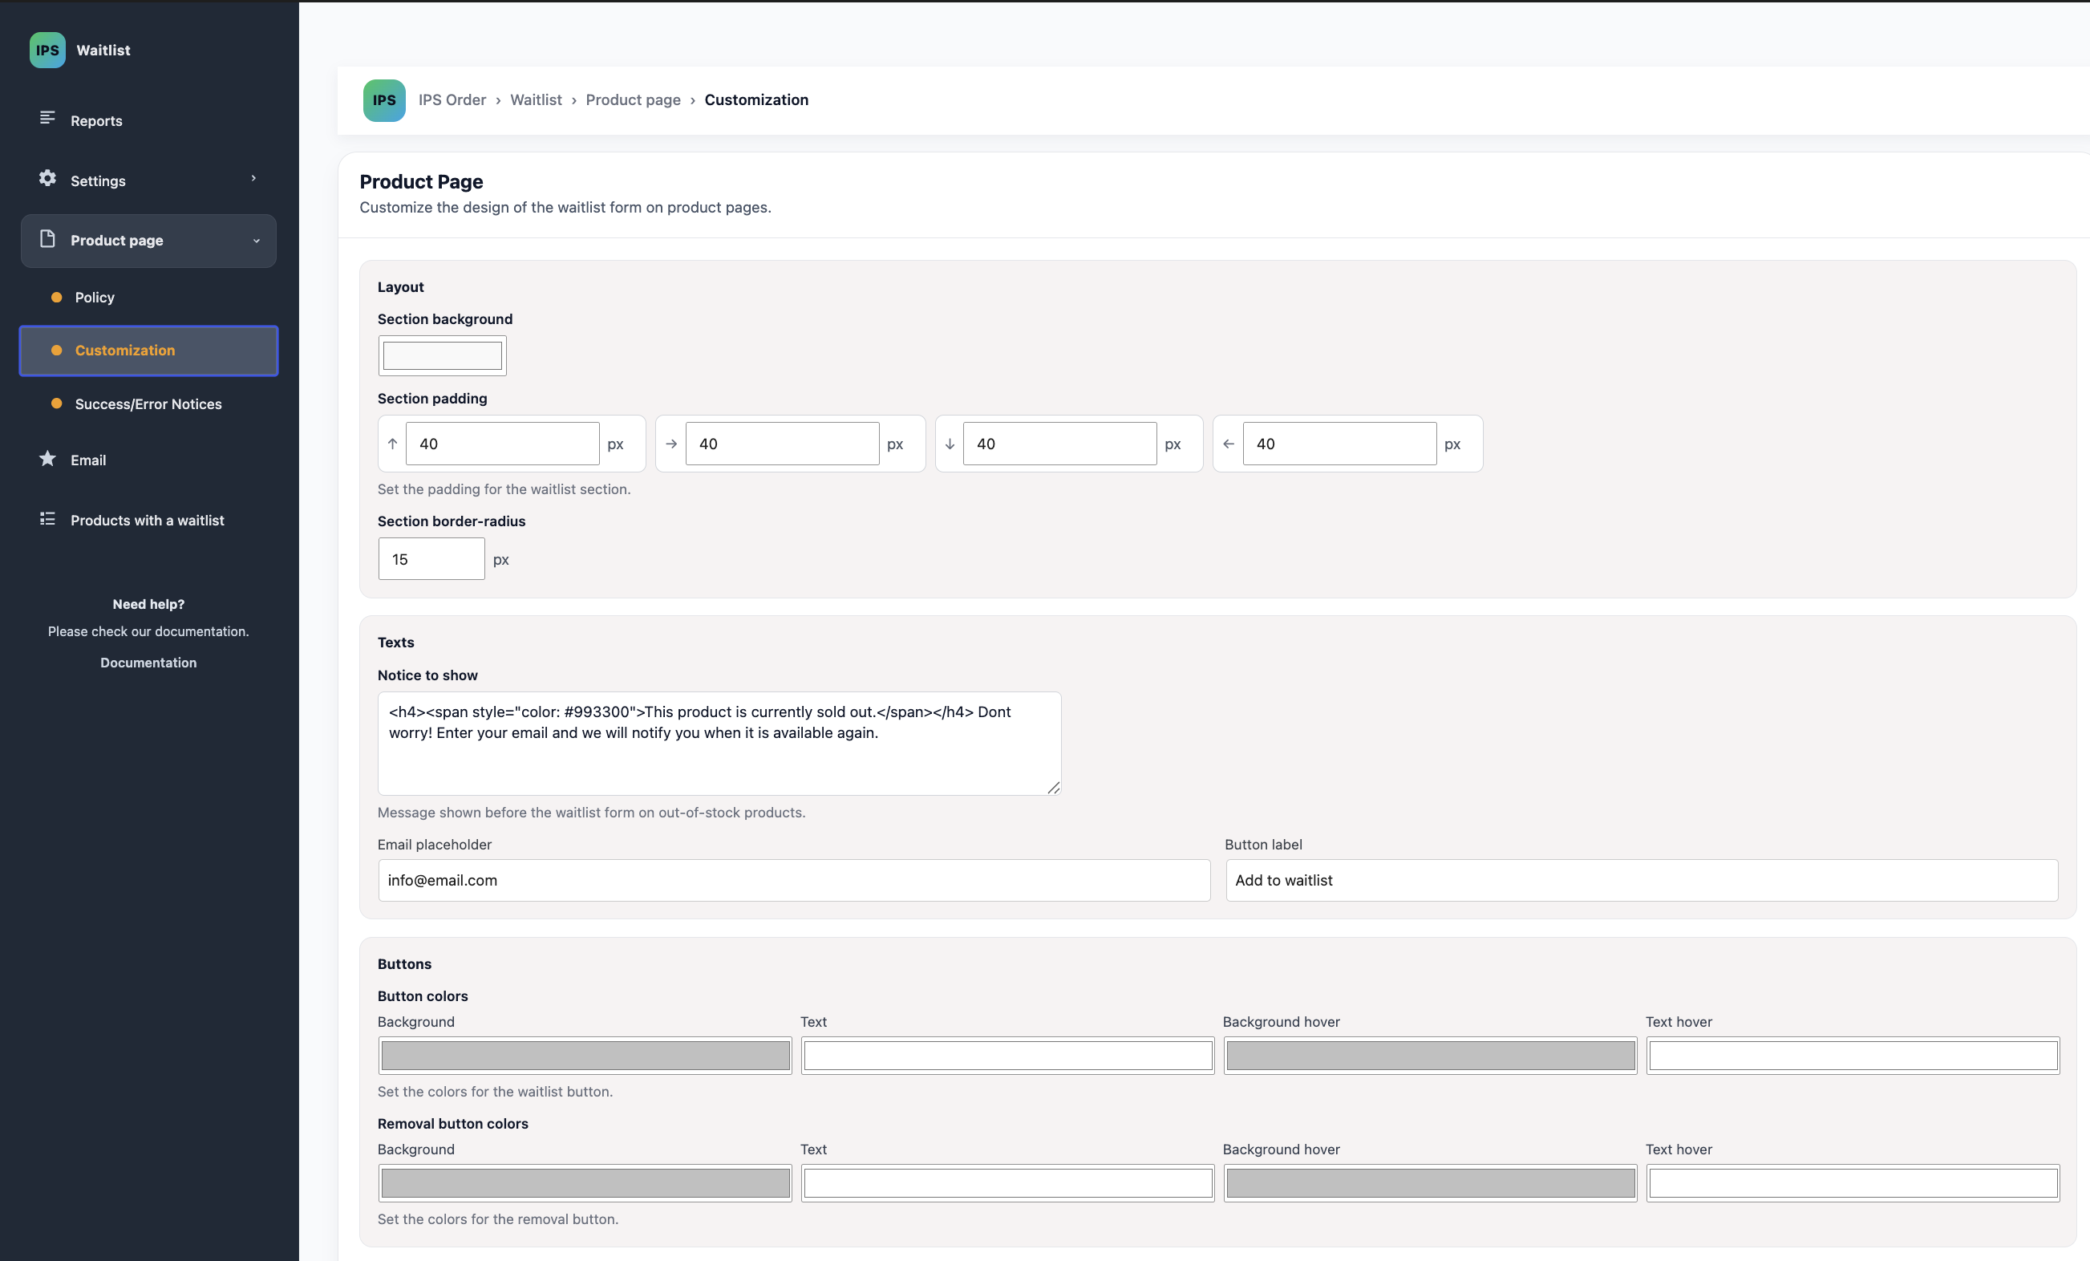Click the 'Need help?' text in sidebar
Image resolution: width=2090 pixels, height=1261 pixels.
(148, 604)
